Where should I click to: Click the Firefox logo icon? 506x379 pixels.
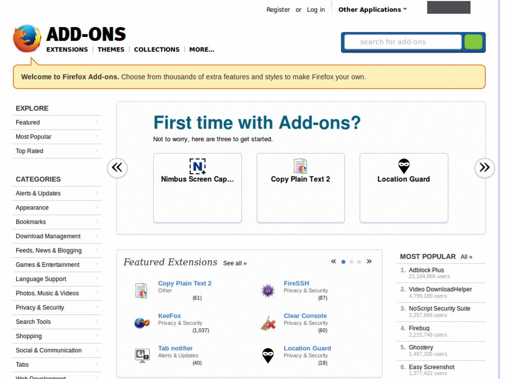27,39
